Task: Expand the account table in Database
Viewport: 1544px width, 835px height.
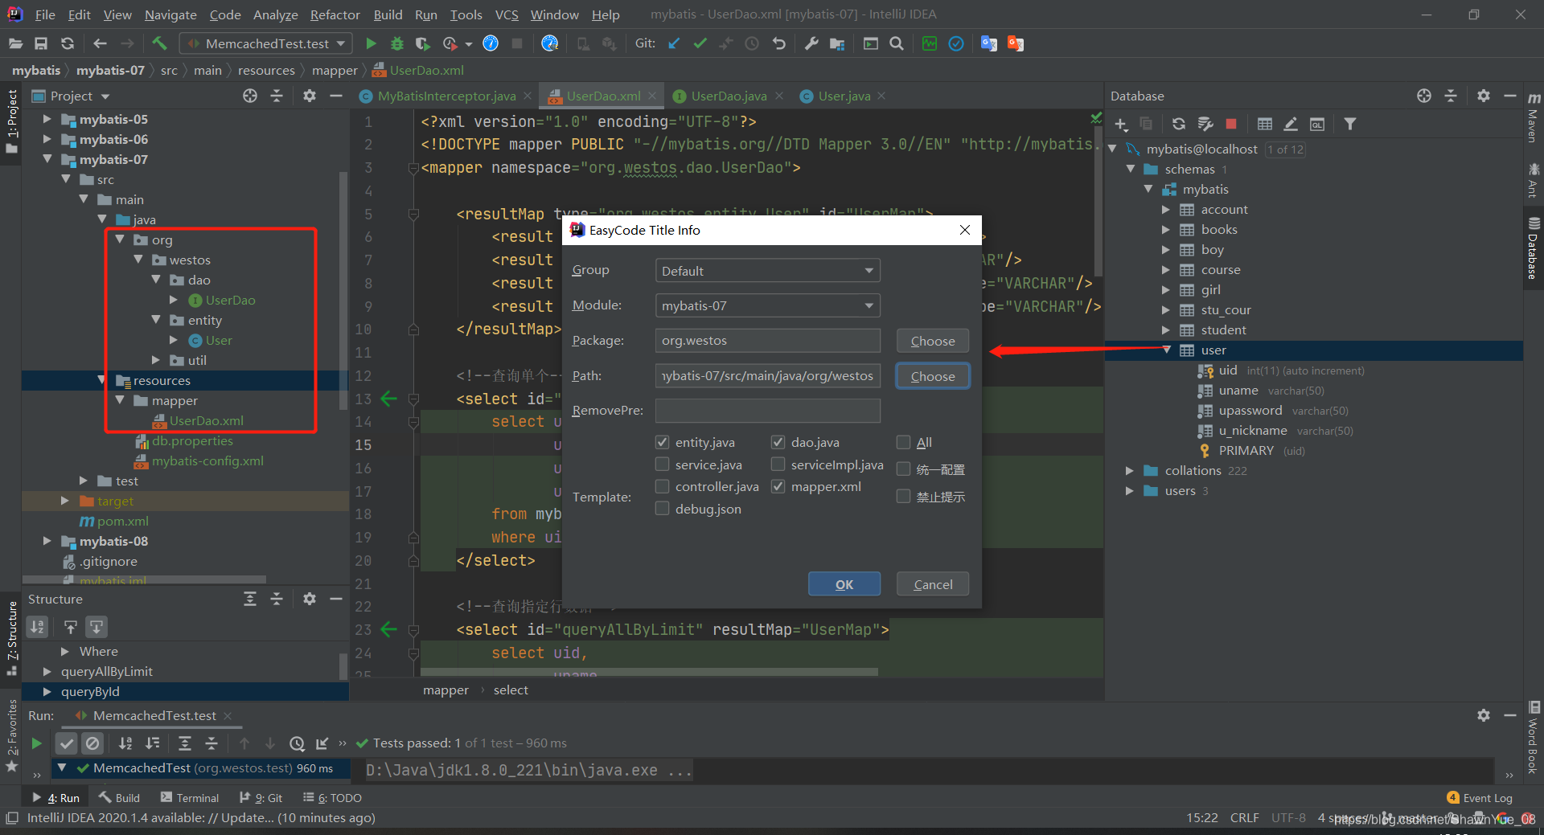Action: [x=1165, y=209]
